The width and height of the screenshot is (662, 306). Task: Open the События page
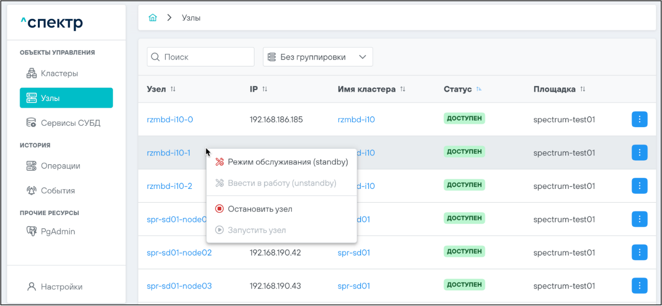(x=58, y=191)
